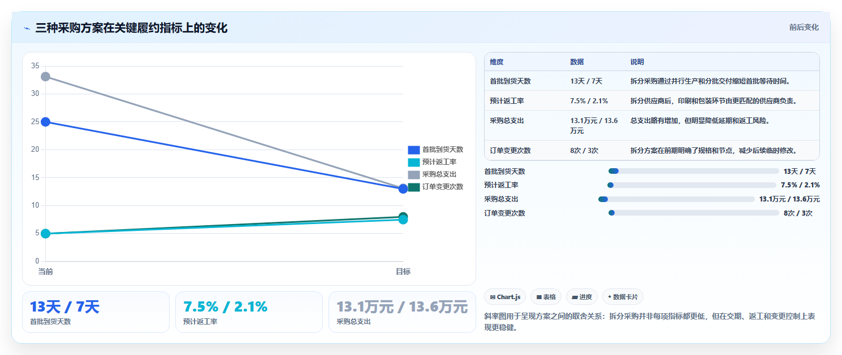
Task: Click the 首批到货天数 label beside its progress bar
Action: click(x=504, y=171)
